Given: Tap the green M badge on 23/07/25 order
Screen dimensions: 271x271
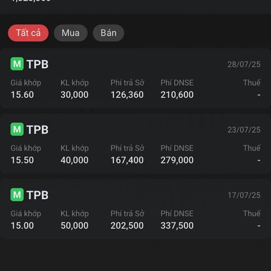Looking at the screenshot, I should [x=17, y=129].
